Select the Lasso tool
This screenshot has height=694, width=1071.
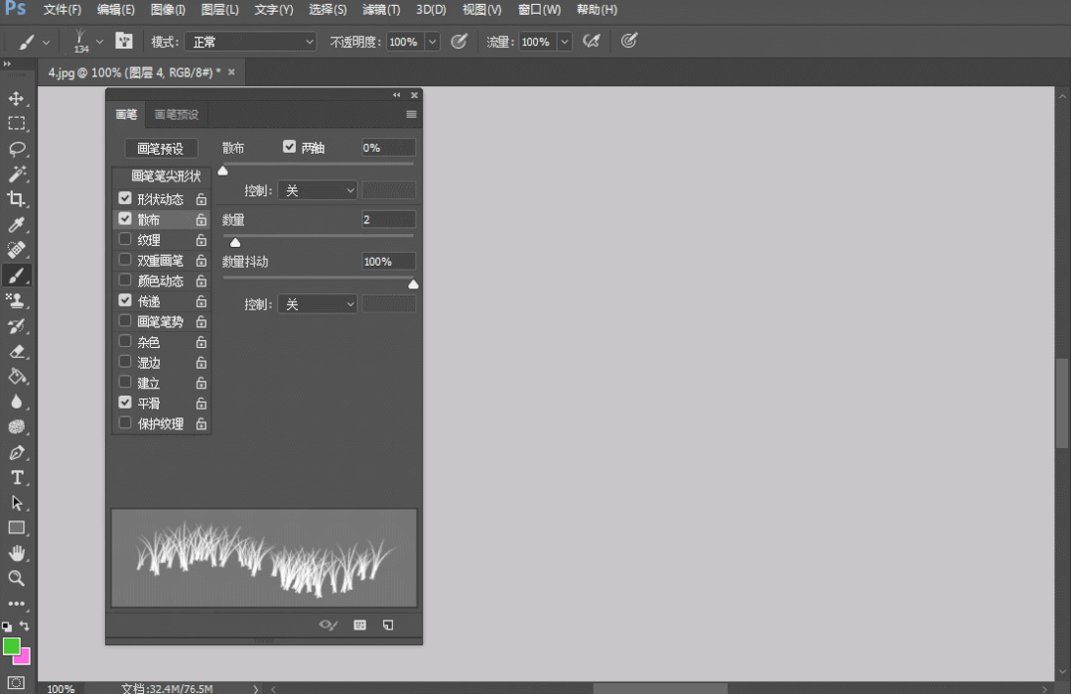tap(17, 149)
